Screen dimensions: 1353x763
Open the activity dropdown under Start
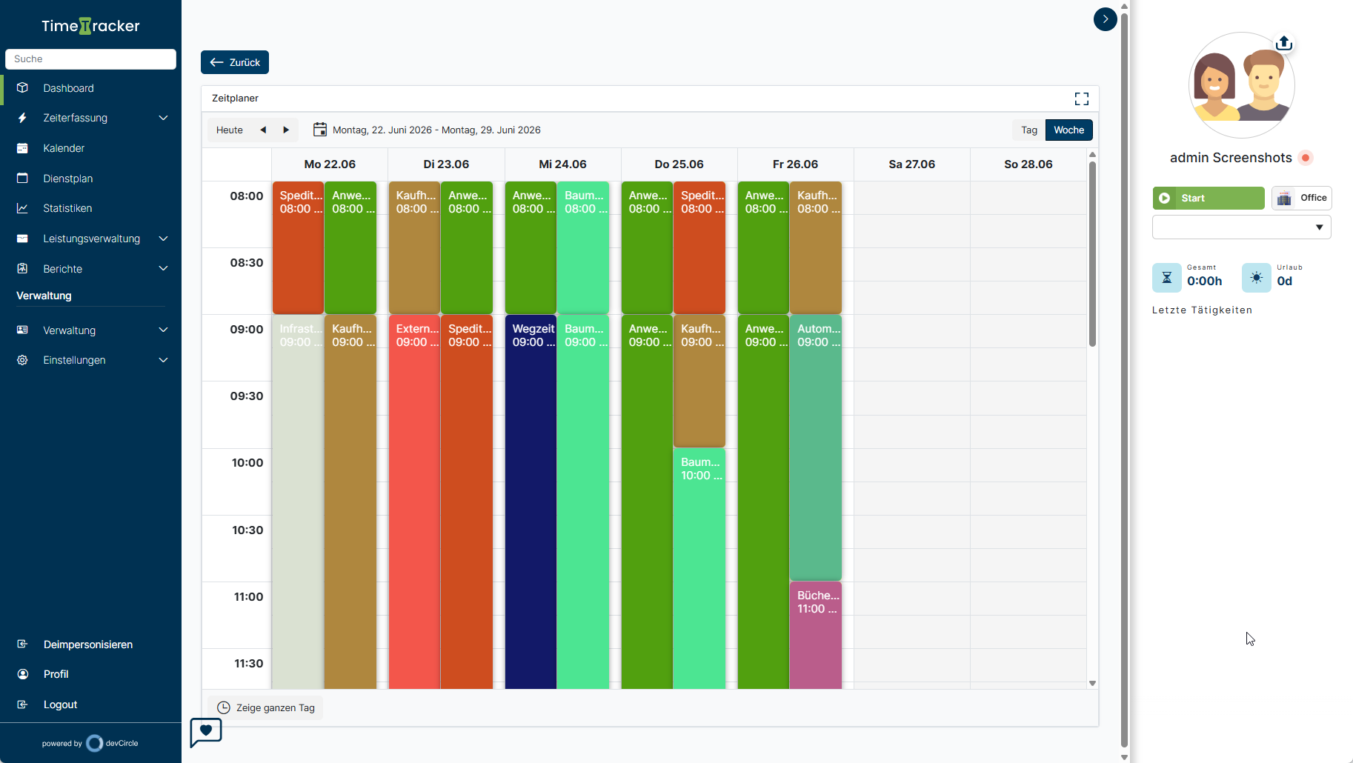(x=1241, y=227)
